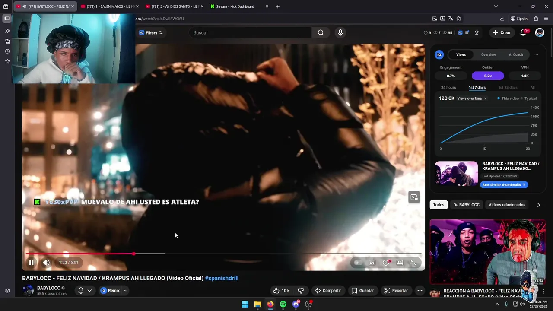Image resolution: width=553 pixels, height=311 pixels.
Task: Click inside the Buscar search field
Action: 251,32
